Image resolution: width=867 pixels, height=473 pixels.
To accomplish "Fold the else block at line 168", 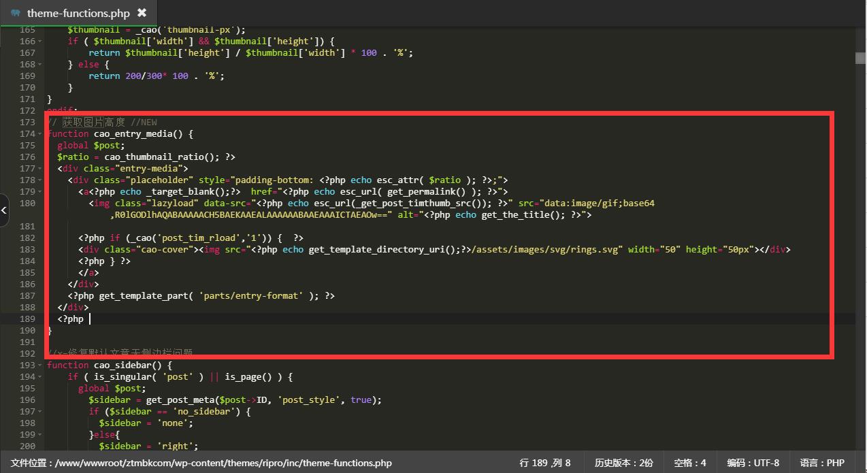I will tap(40, 65).
